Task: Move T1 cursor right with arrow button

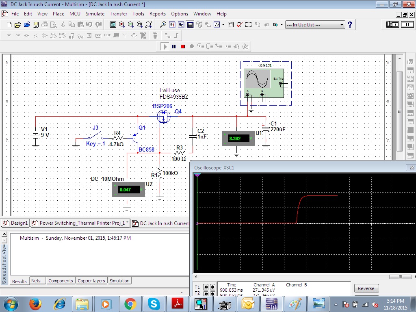Action: point(212,287)
